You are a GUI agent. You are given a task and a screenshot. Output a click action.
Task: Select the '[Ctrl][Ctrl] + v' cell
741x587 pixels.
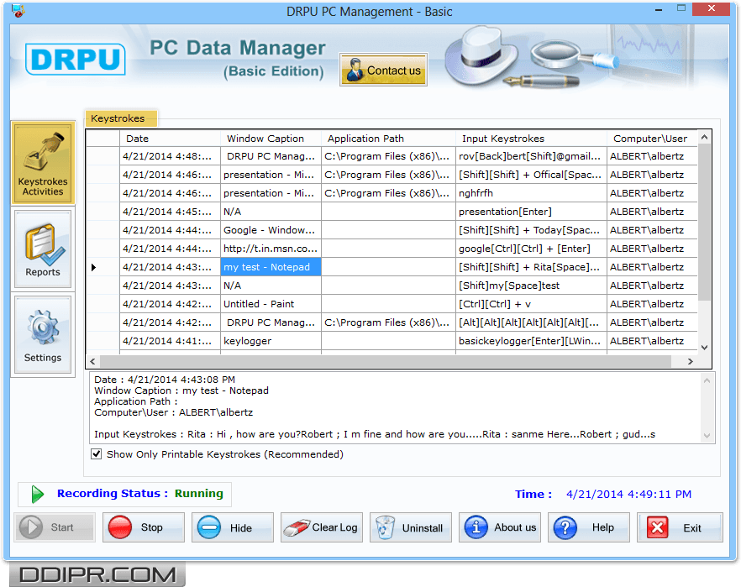tap(531, 304)
